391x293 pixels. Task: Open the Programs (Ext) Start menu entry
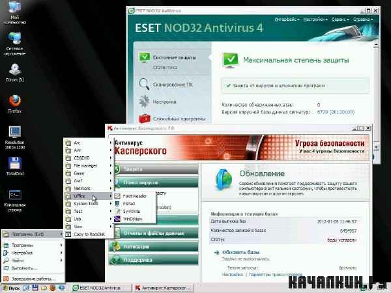click(33, 234)
